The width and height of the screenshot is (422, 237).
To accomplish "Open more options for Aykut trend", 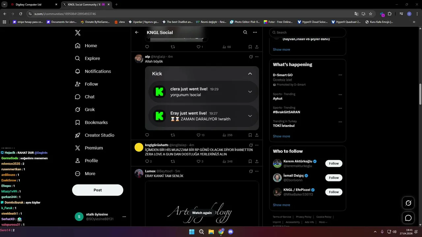I will tap(340, 94).
